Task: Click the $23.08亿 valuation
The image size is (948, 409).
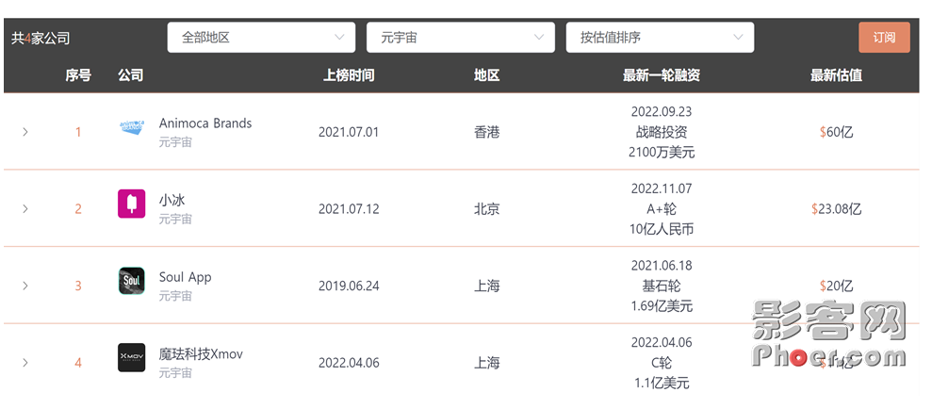Action: [x=836, y=208]
